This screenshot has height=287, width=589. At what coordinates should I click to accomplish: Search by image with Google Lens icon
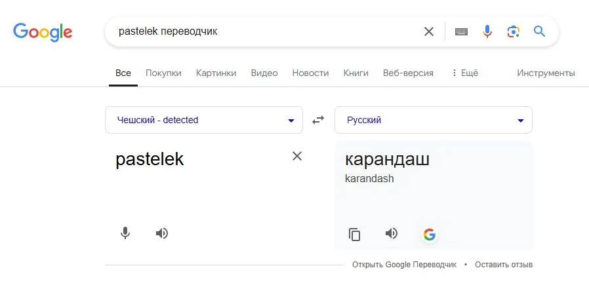coord(514,31)
